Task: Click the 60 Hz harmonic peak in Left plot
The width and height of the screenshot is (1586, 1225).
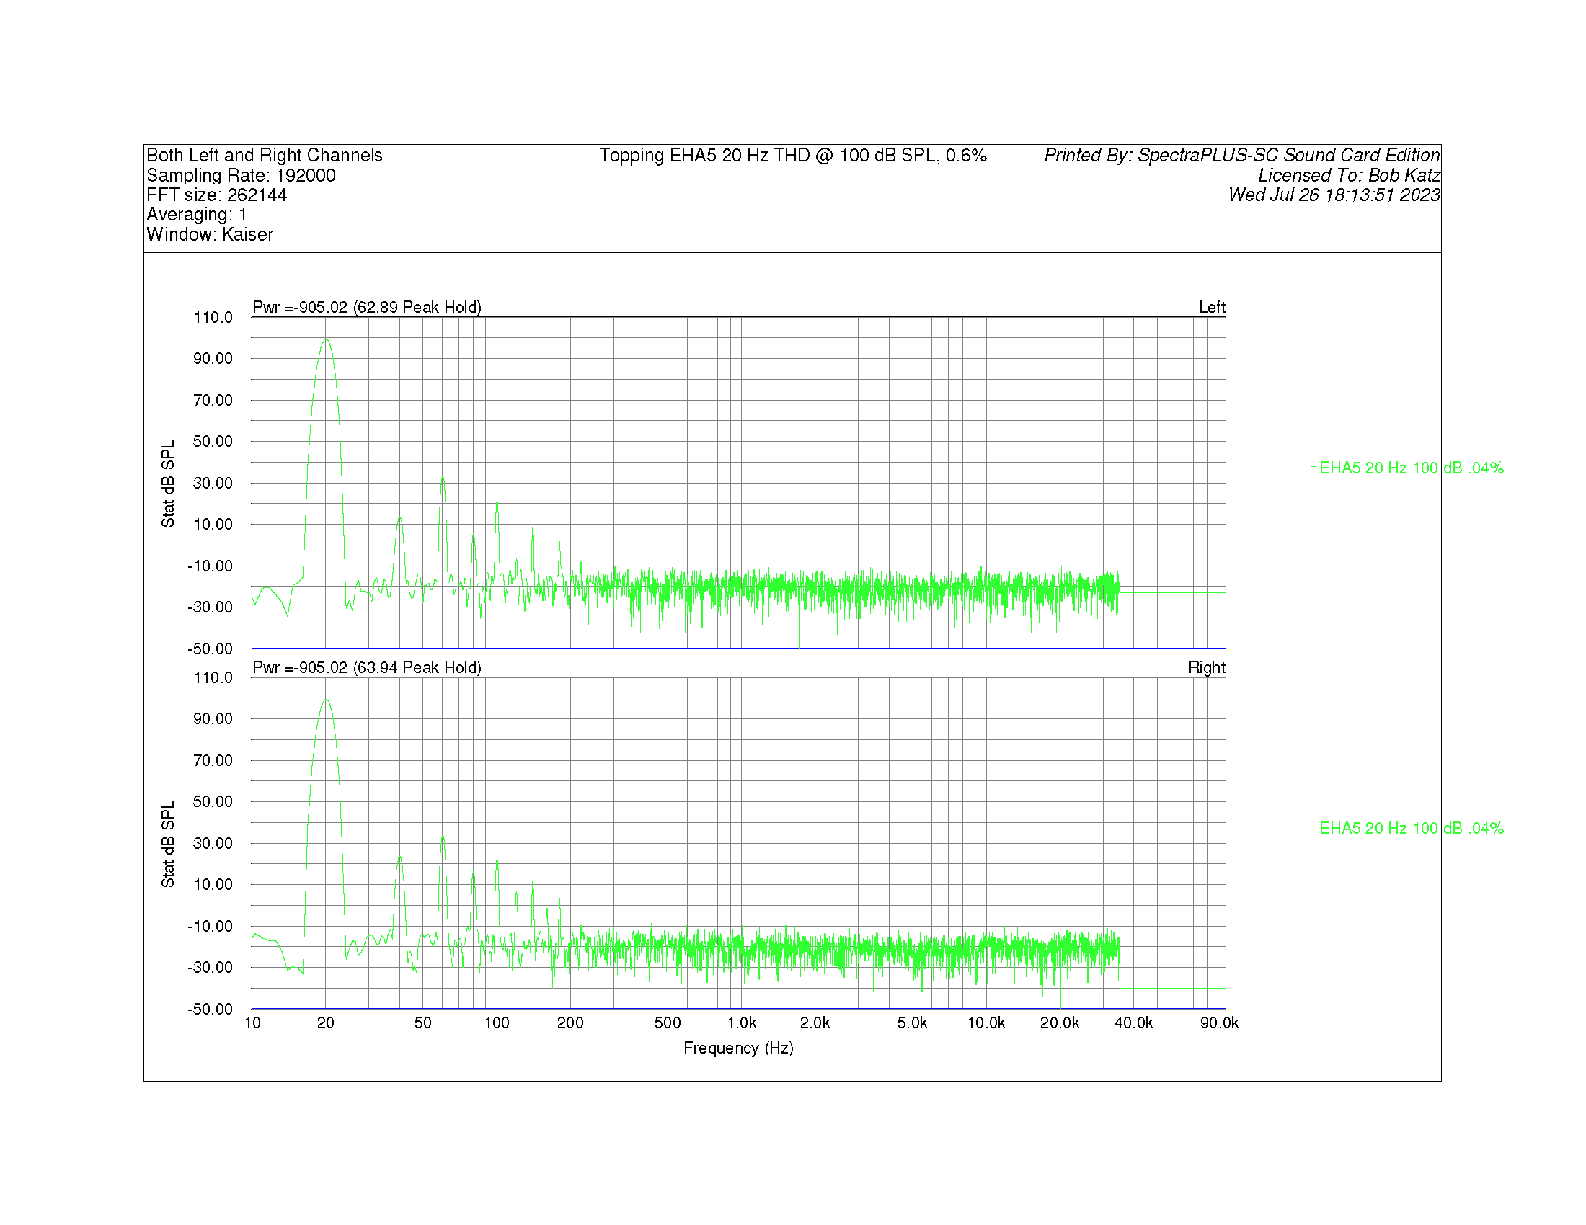Action: click(442, 481)
